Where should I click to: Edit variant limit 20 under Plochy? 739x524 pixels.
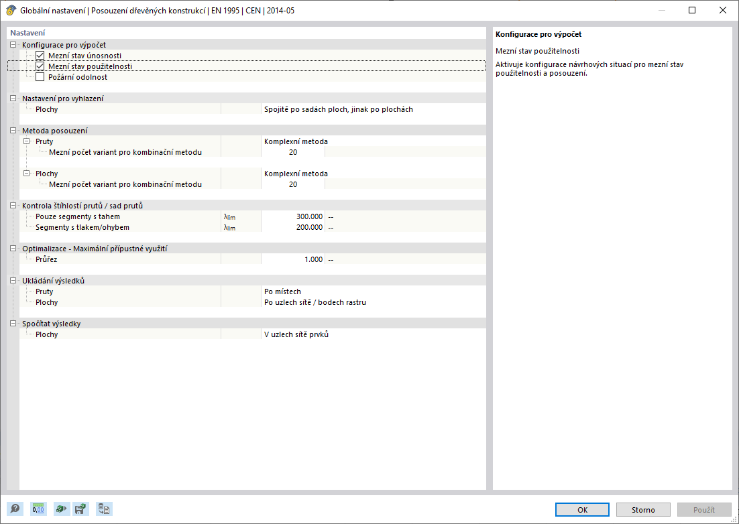point(293,184)
